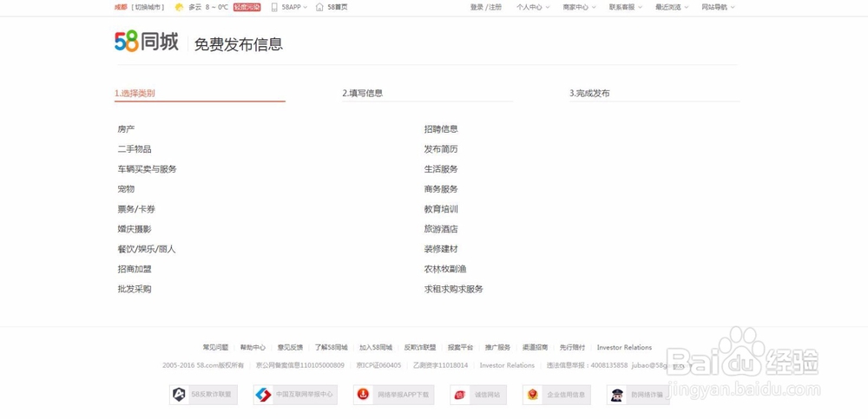The image size is (868, 419).
Task: Click the cloudy weather icon
Action: [180, 7]
